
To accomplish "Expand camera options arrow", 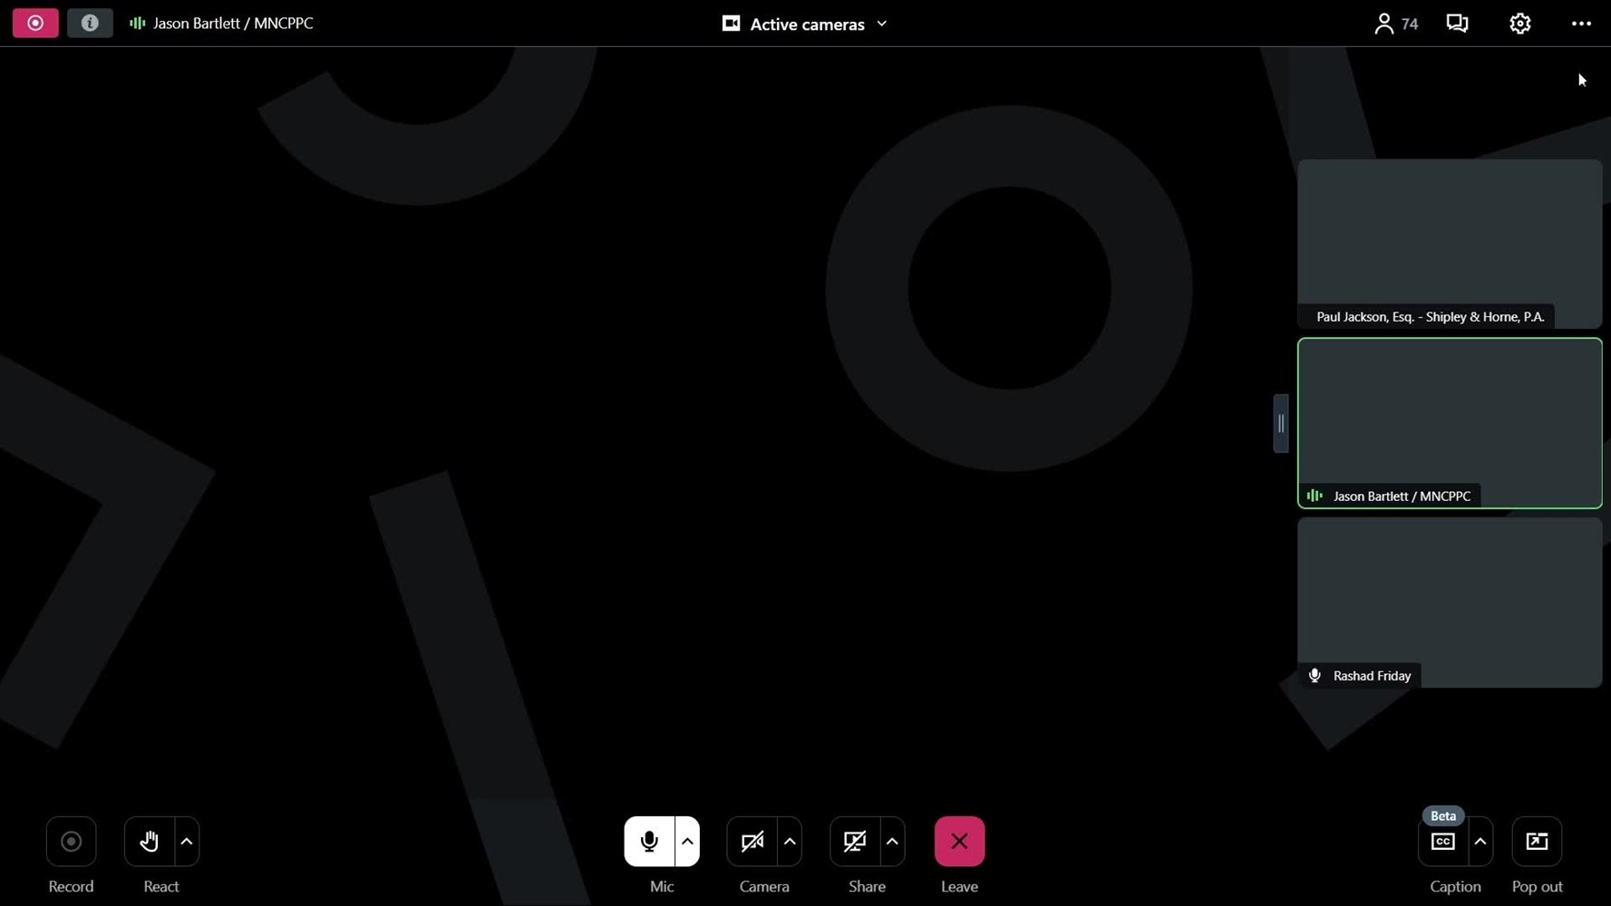I will coord(790,841).
